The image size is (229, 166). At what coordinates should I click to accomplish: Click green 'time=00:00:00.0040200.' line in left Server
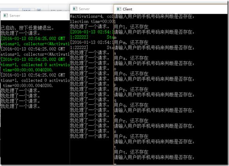(28, 70)
